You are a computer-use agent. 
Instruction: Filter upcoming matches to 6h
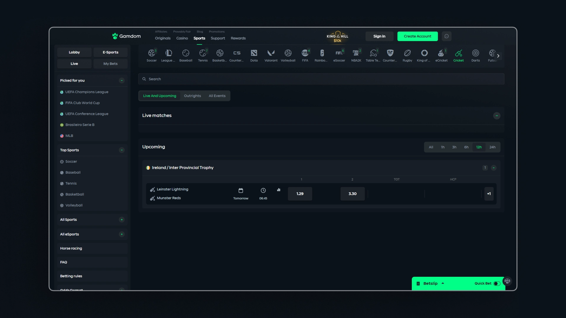[x=466, y=147]
